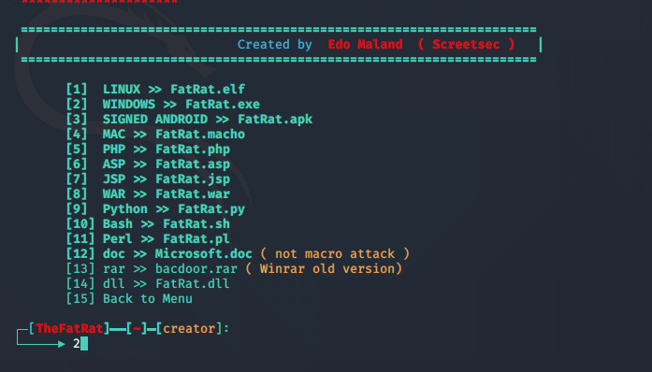Select the WAR FatRat.war entry
652x372 pixels.
tap(148, 194)
